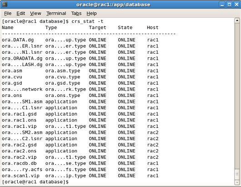The width and height of the screenshot is (241, 187).
Task: Select the ora....N1.lsnr resource name
Action: [22, 52]
